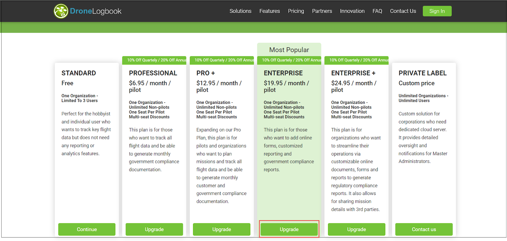Screen dimensions: 507x241
Task: Click 'Perfect for the hobbyist' description
Action: [x=86, y=134]
